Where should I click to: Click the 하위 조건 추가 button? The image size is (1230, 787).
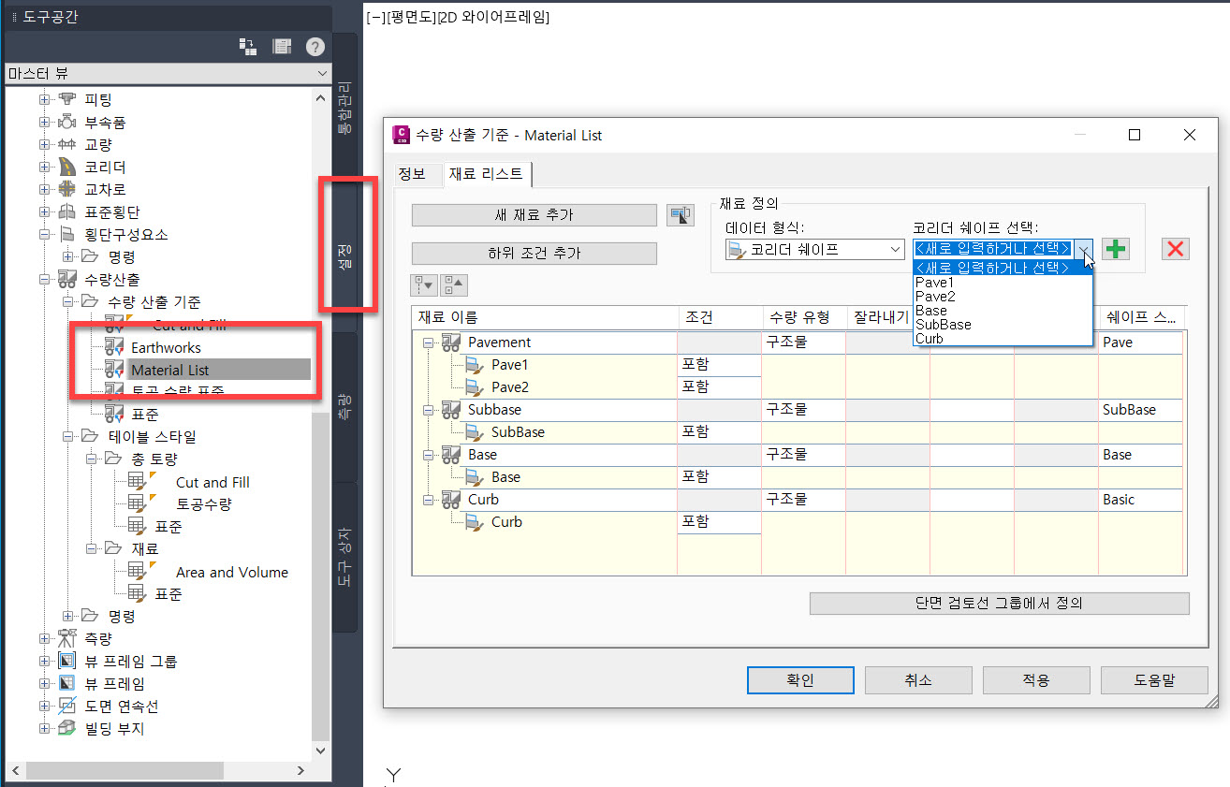(534, 253)
